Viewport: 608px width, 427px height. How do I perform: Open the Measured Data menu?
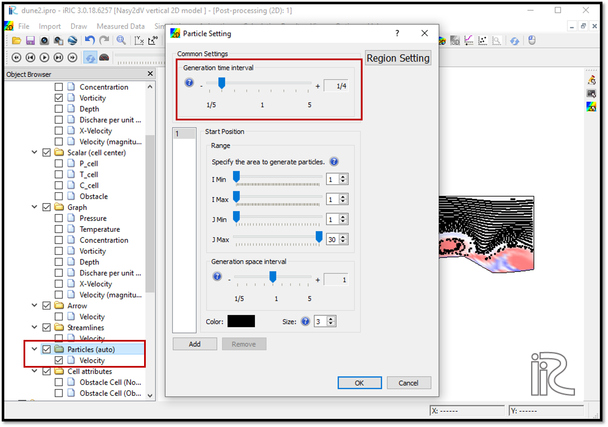(121, 26)
